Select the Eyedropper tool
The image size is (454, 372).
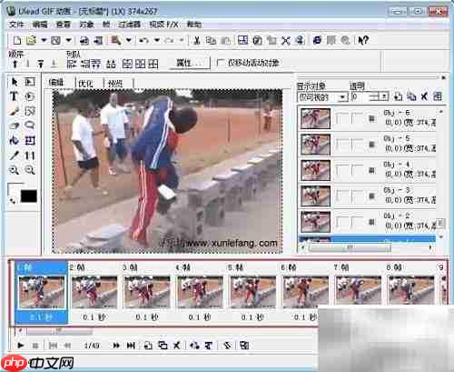(14, 156)
